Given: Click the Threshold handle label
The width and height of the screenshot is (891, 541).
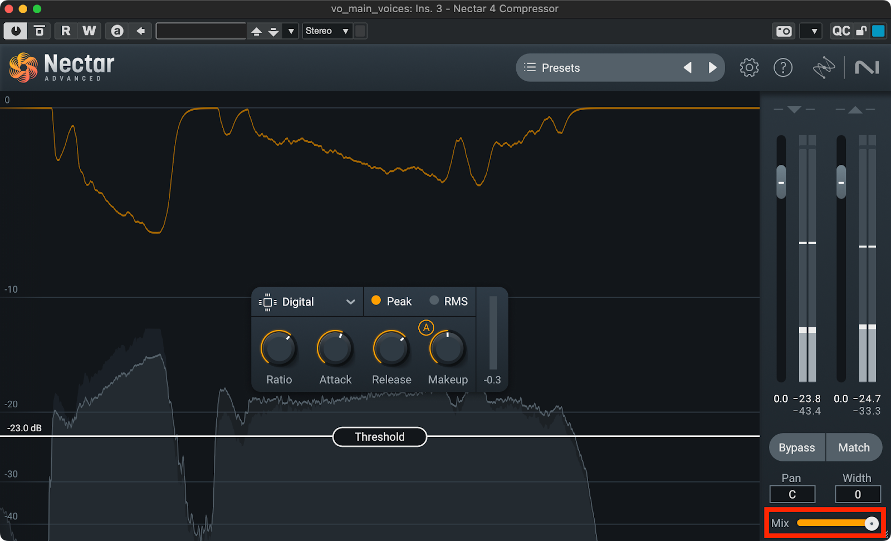Looking at the screenshot, I should tap(380, 437).
